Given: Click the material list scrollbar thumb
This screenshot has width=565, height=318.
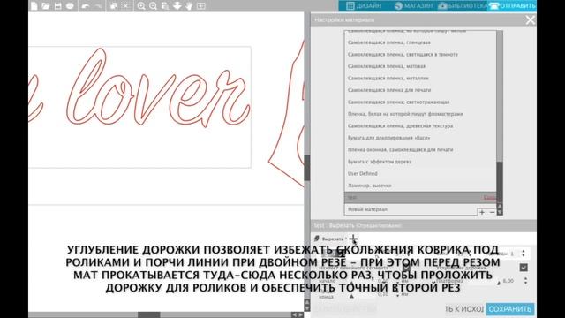Looking at the screenshot, I should point(500,182).
